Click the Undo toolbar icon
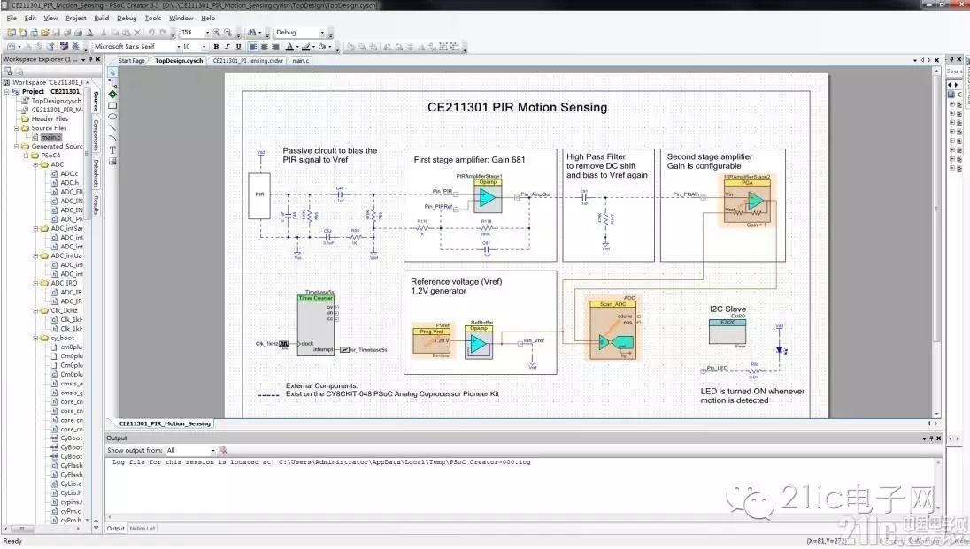The width and height of the screenshot is (970, 549). click(x=151, y=32)
